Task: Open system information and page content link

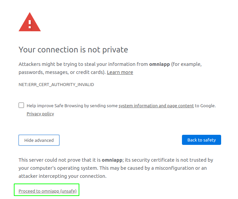Action: [156, 106]
